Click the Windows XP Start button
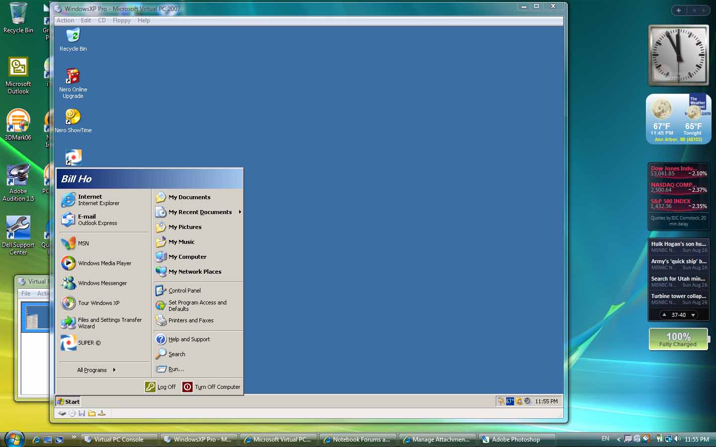 [68, 401]
